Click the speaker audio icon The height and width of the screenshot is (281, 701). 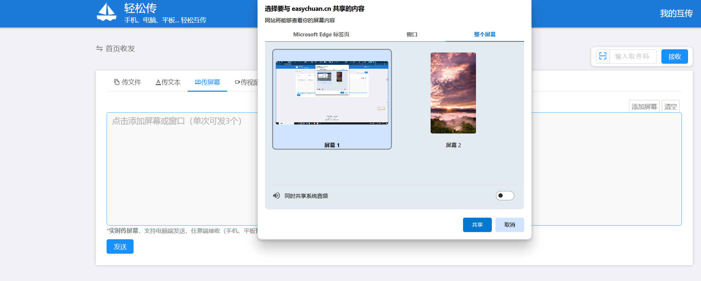pos(276,196)
